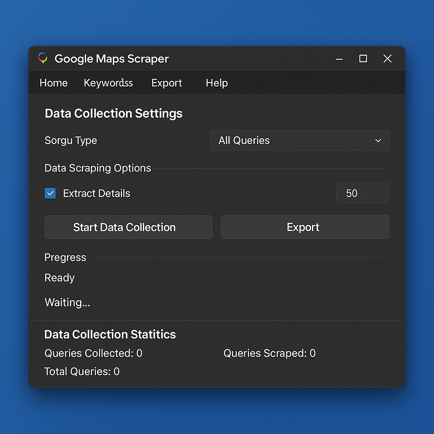This screenshot has width=434, height=434.
Task: Click the Sorgu Type label
Action: tap(71, 141)
